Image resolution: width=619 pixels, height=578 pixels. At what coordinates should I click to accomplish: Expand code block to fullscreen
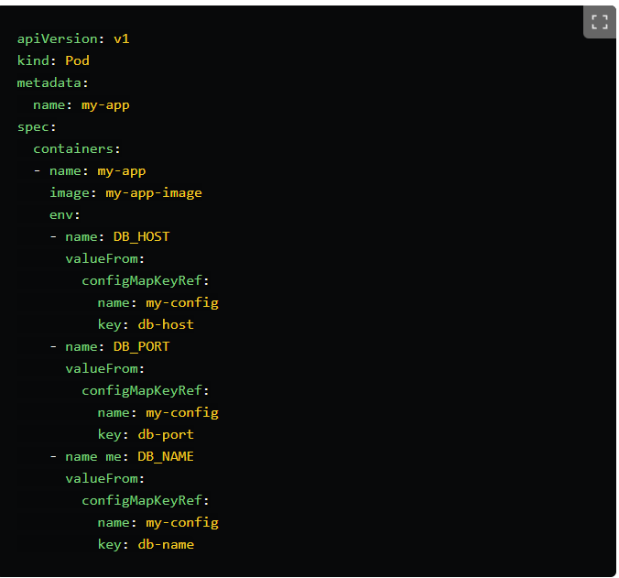599,22
